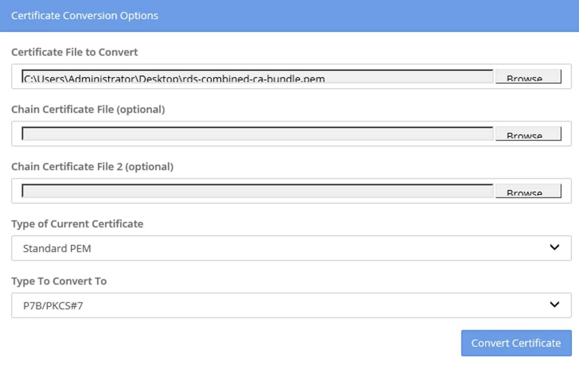This screenshot has height=377, width=579.
Task: Click the chevron arrow beside P7B/PKCS#7
Action: point(555,304)
